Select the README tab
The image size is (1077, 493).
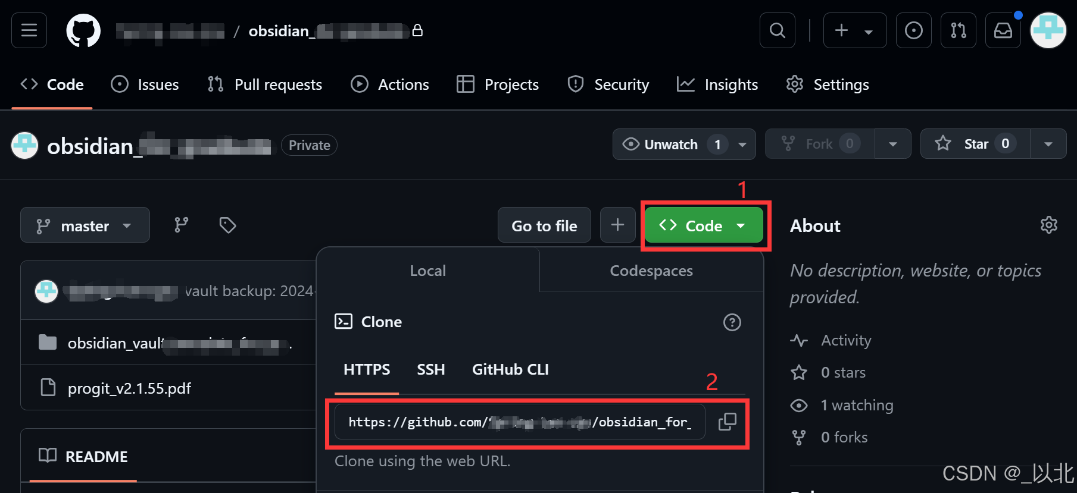(x=83, y=456)
